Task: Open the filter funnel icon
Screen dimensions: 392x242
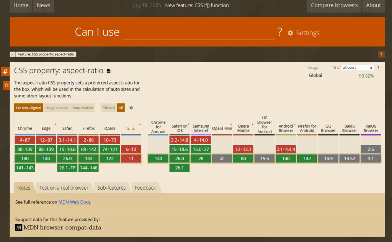Action: (381, 54)
